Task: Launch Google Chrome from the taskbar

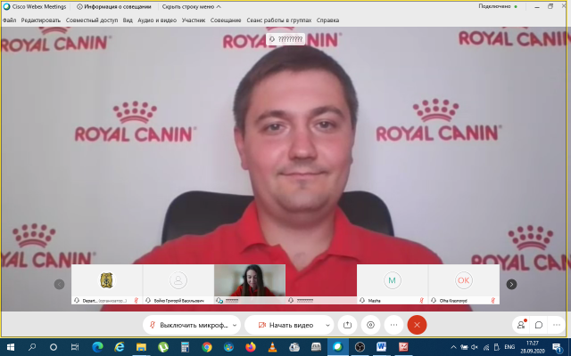Action: coord(207,347)
